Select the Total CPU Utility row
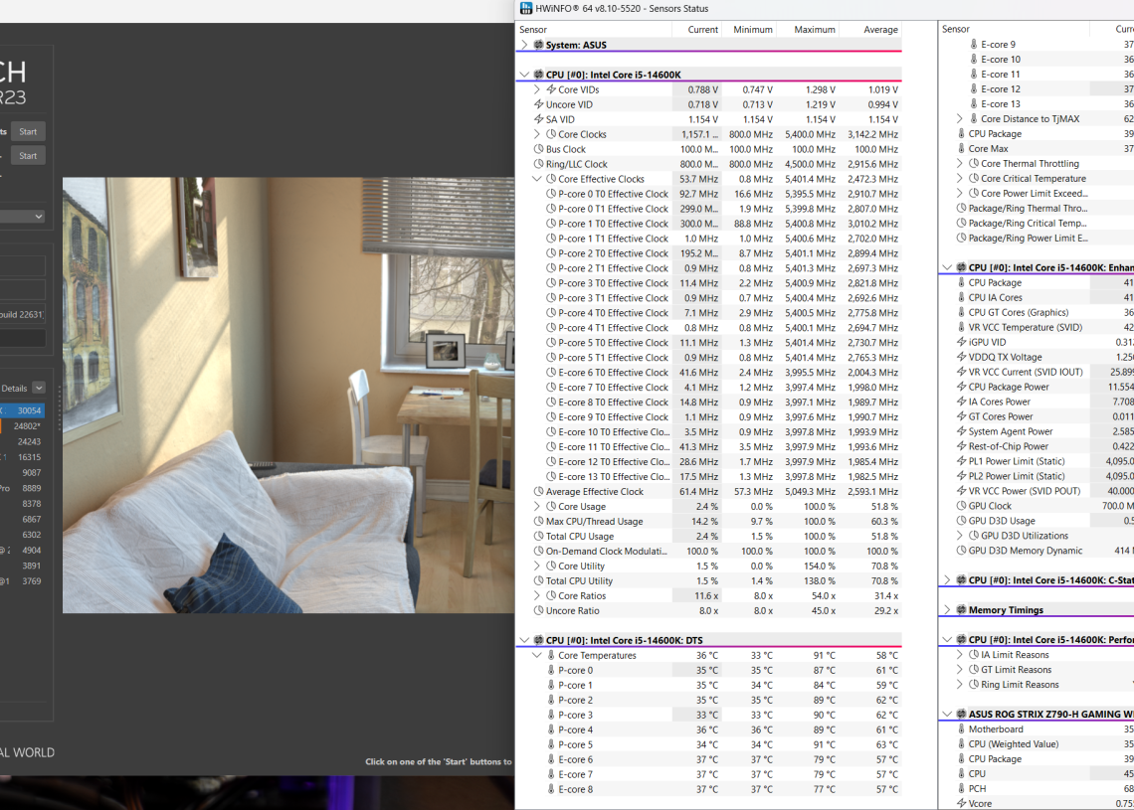Screen dimensions: 1134x810 click(708, 581)
